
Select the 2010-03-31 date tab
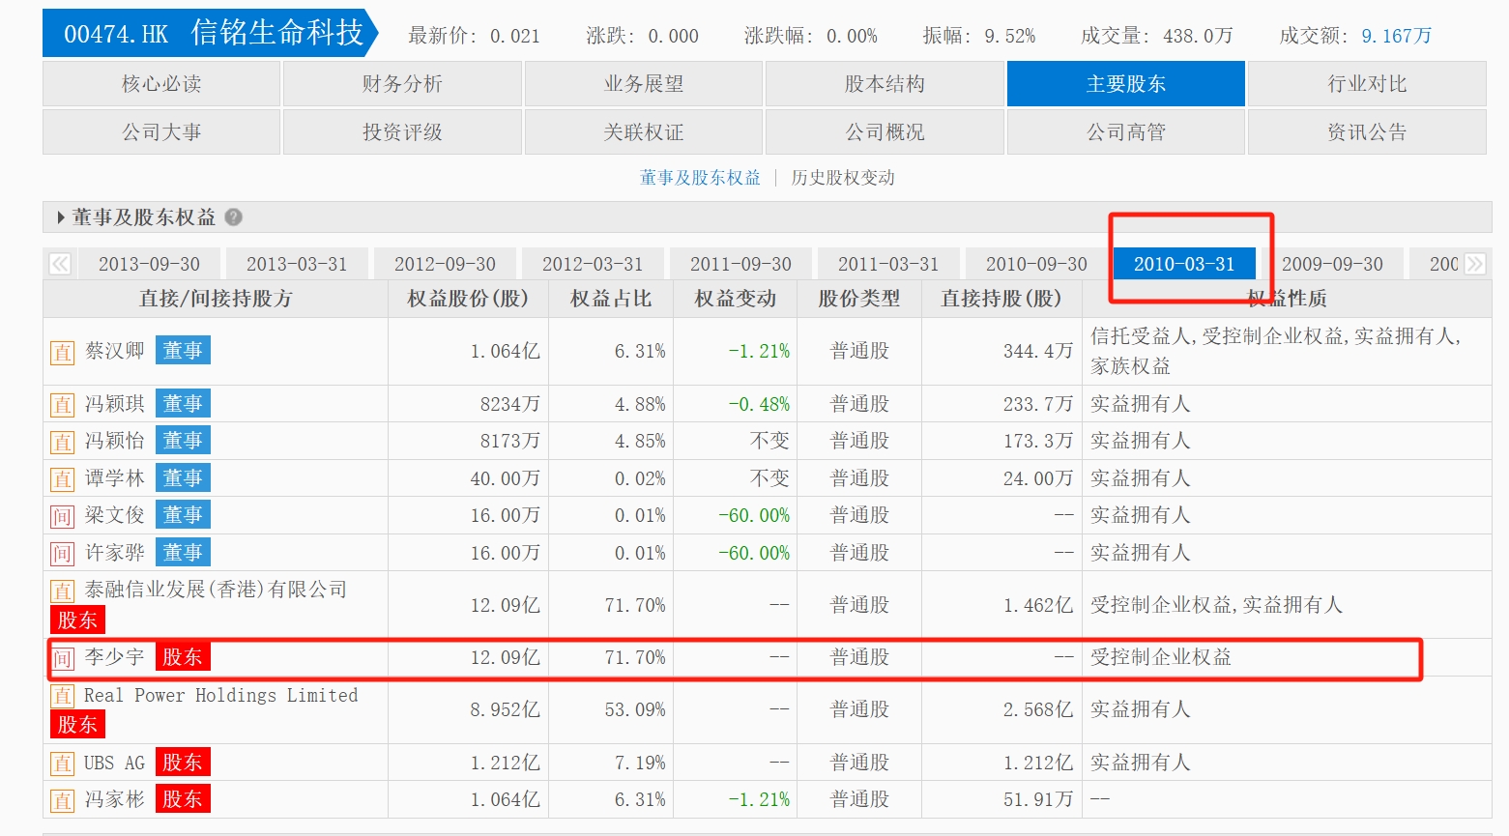point(1184,264)
